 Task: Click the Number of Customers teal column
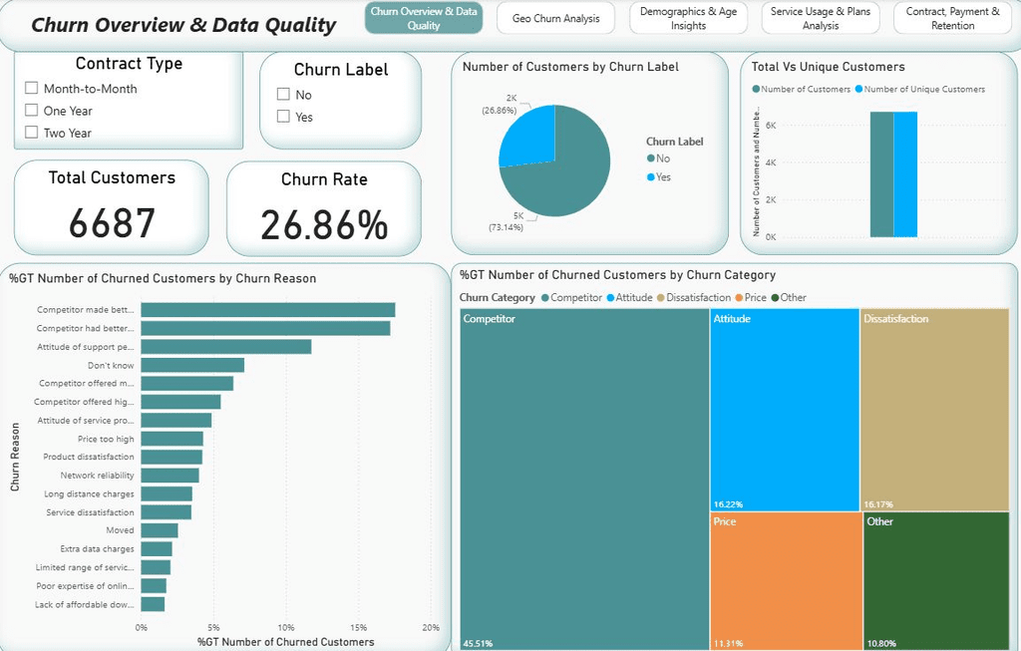[881, 174]
